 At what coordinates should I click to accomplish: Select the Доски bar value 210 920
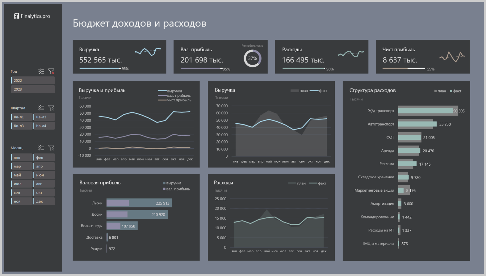tap(158, 214)
